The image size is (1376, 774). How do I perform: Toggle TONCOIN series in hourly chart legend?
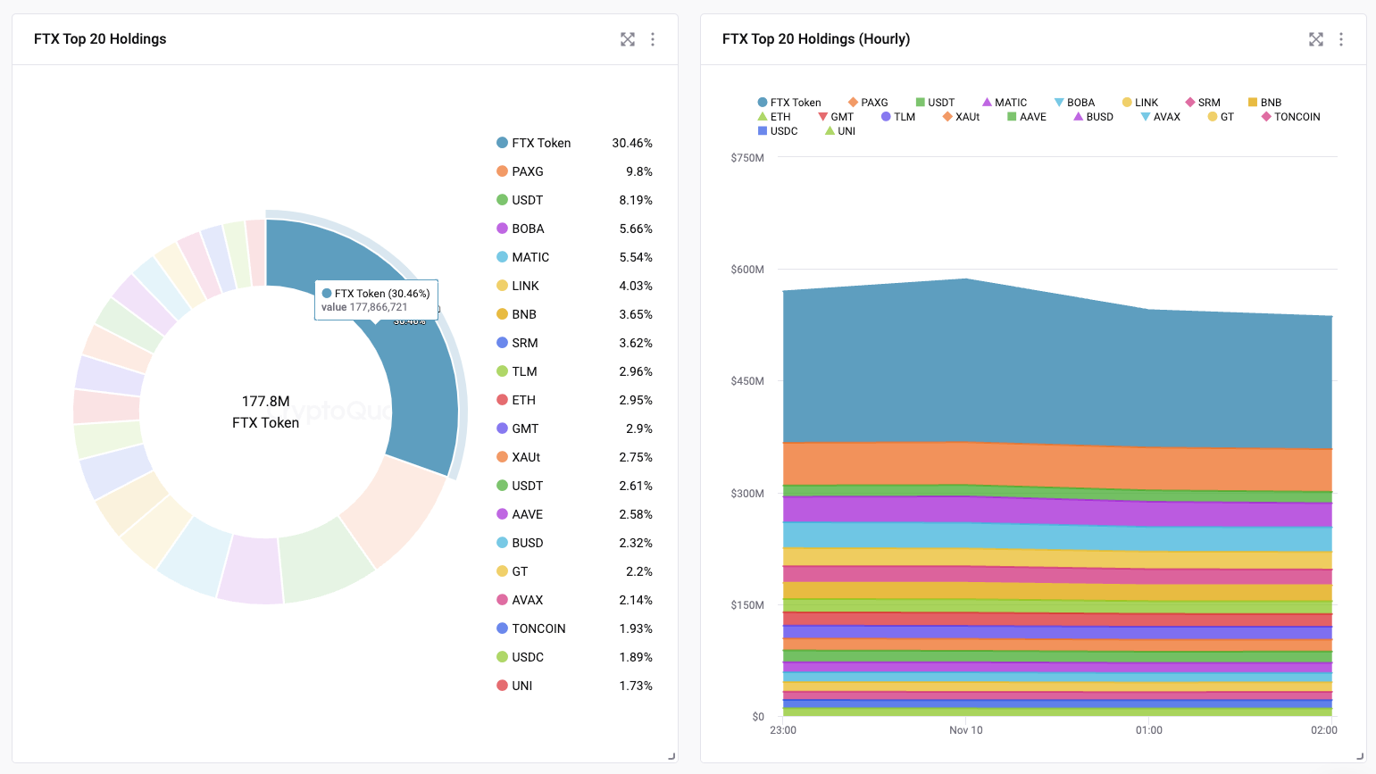(1290, 117)
